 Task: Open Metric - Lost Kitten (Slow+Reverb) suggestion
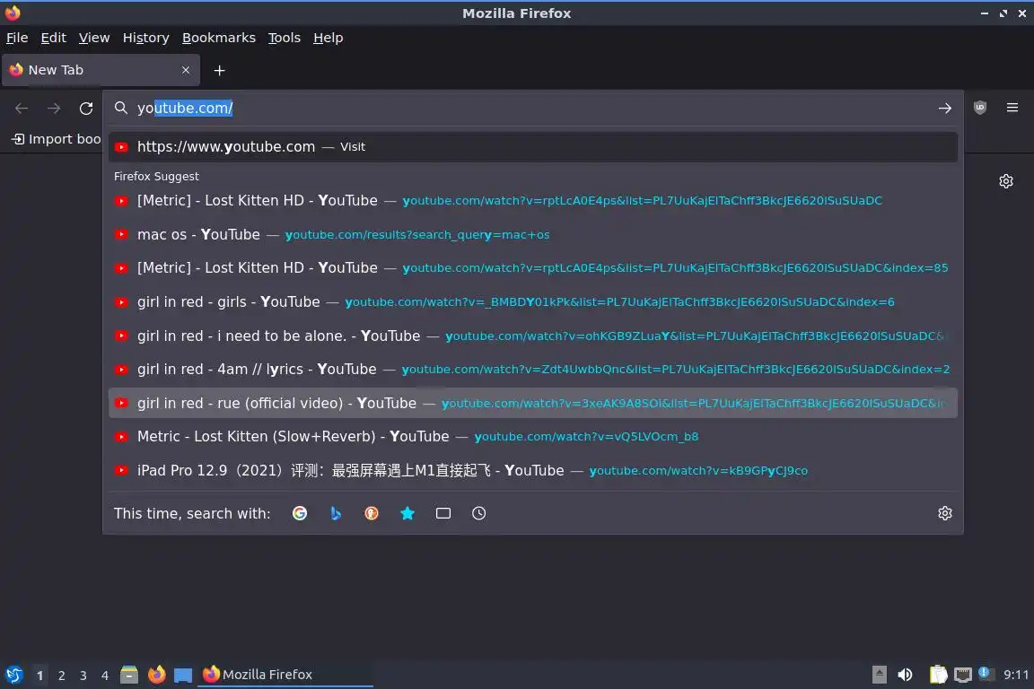(533, 437)
